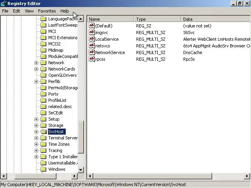The height and width of the screenshot is (188, 251).
Task: Click the ProfileList folder icon
Action: click(44, 100)
